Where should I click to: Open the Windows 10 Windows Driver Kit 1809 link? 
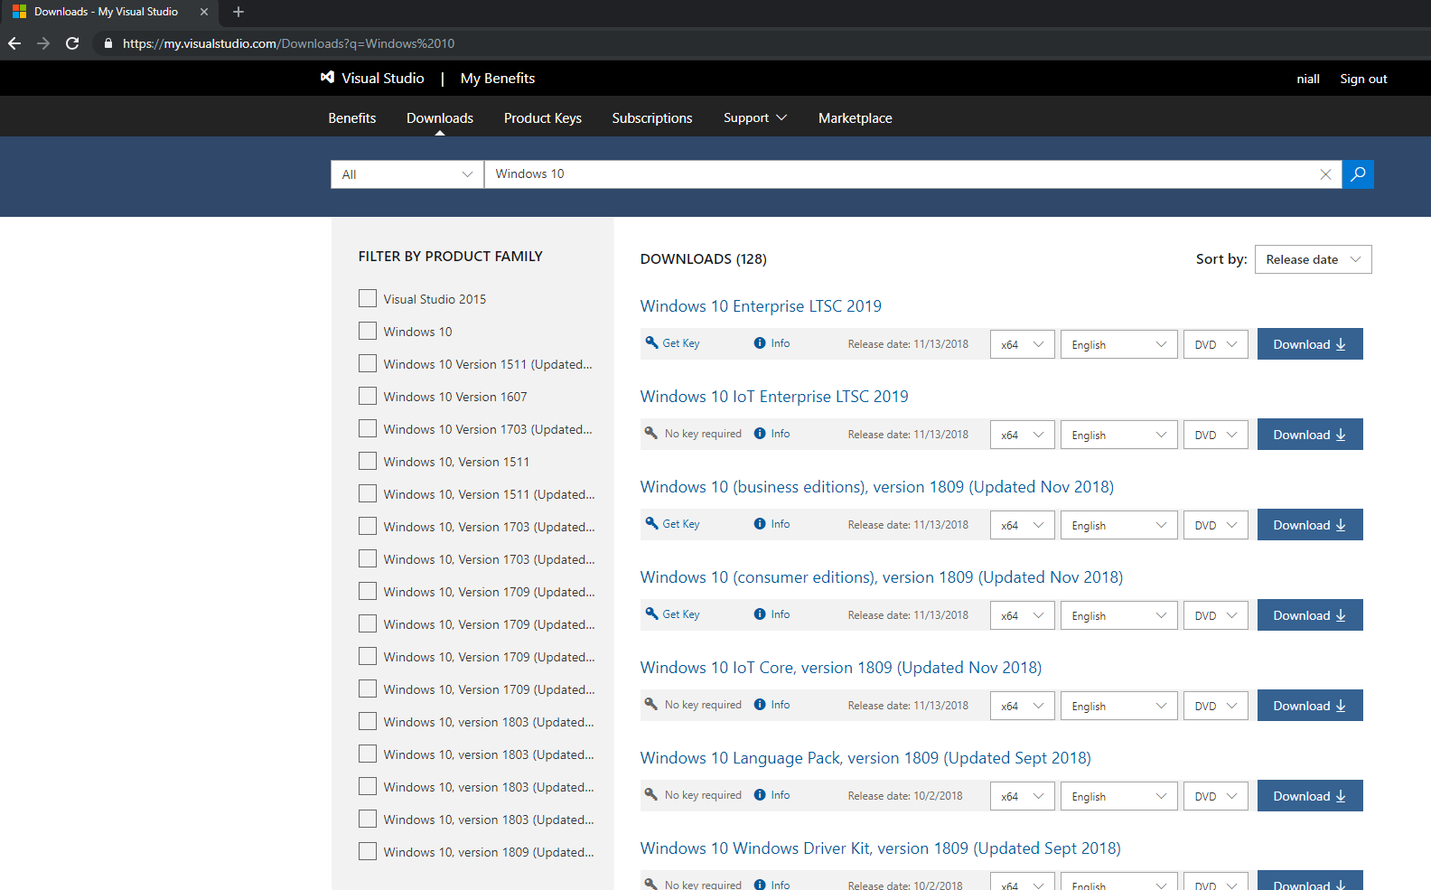click(x=881, y=848)
